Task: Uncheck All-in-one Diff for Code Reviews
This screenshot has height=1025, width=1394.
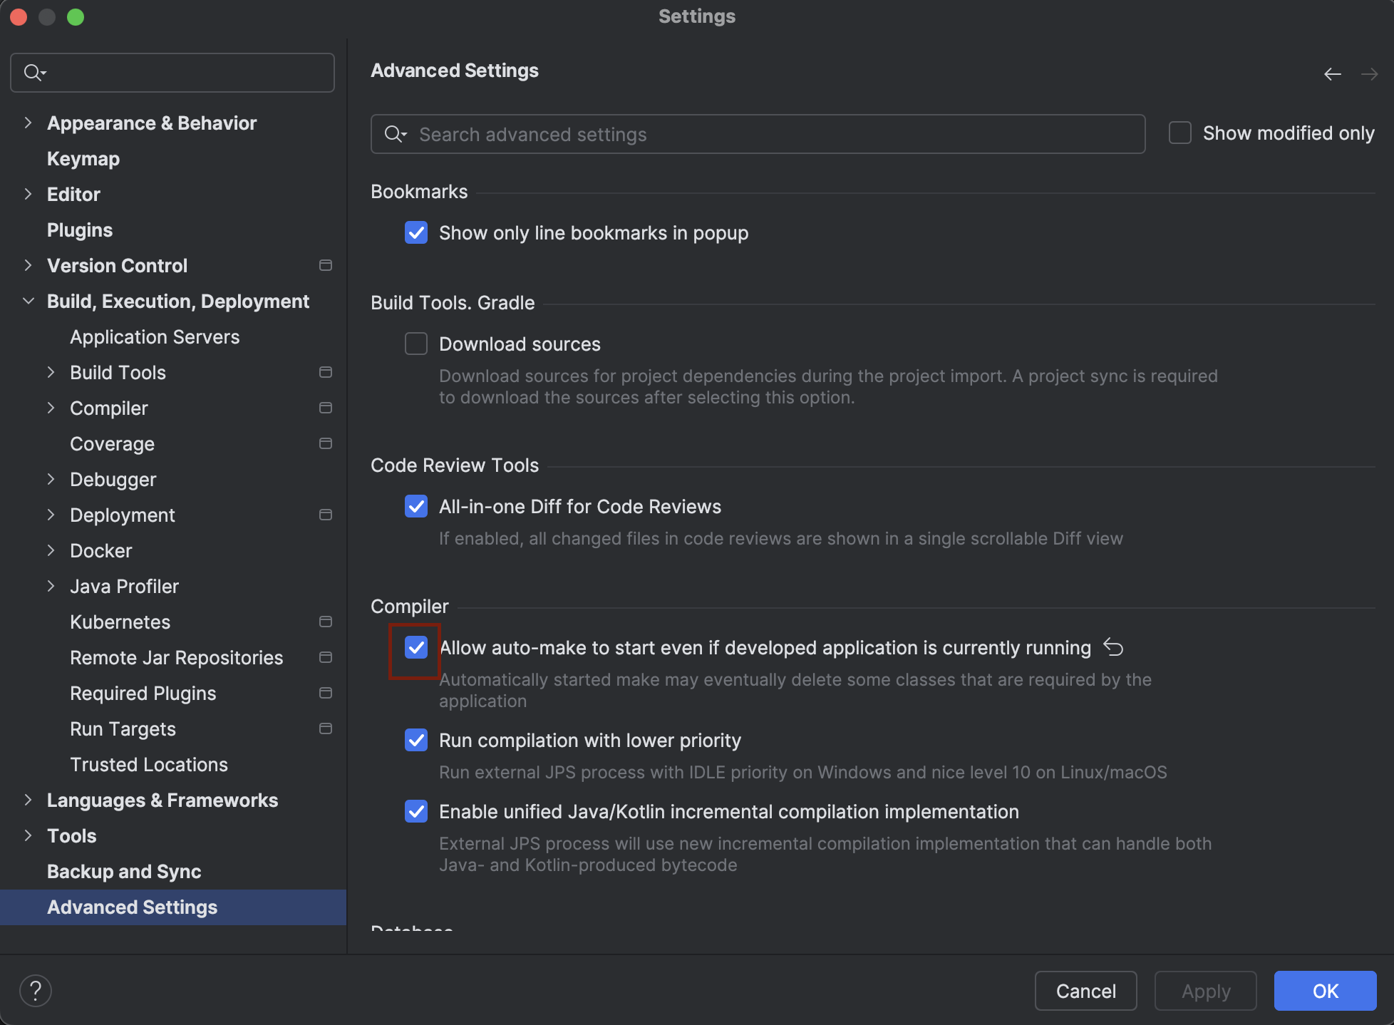Action: pyautogui.click(x=416, y=506)
